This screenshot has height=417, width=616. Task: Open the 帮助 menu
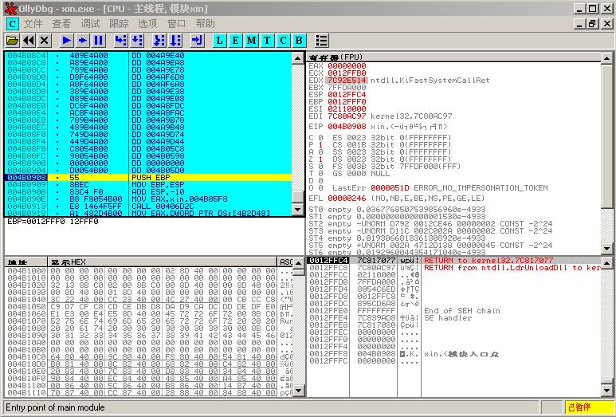(x=205, y=24)
